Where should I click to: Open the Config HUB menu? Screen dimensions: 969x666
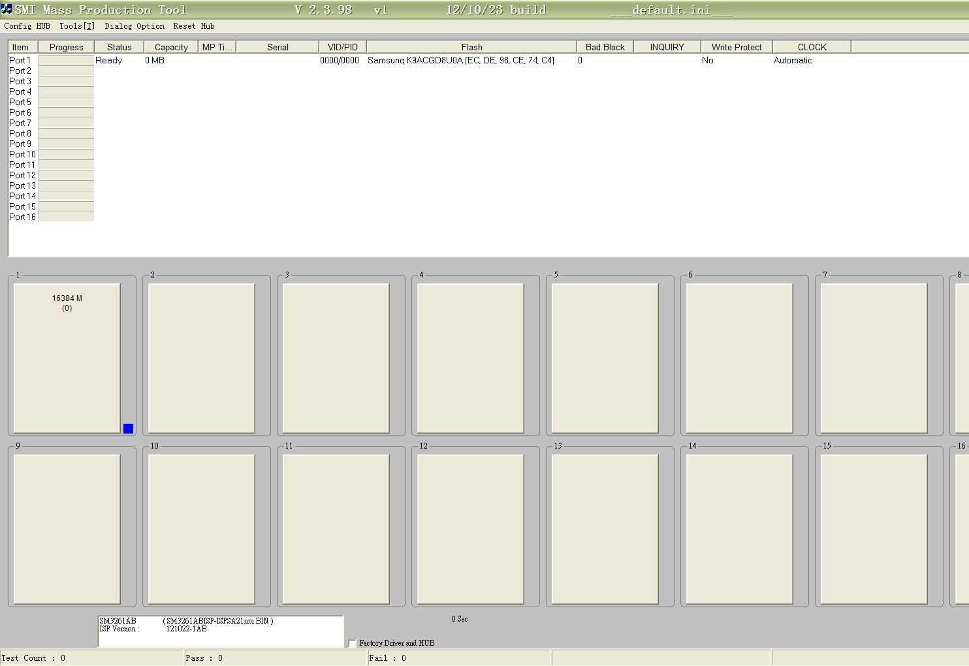[27, 26]
